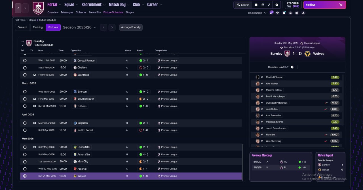
Task: Select the Nottm Forest fixture radio button
Action: coord(25,130)
